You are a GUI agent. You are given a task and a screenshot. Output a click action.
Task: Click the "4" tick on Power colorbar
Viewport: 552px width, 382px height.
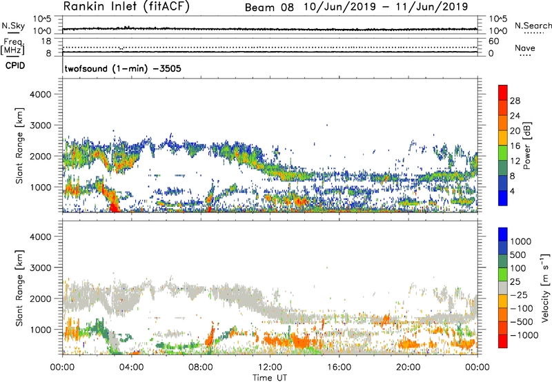[513, 191]
